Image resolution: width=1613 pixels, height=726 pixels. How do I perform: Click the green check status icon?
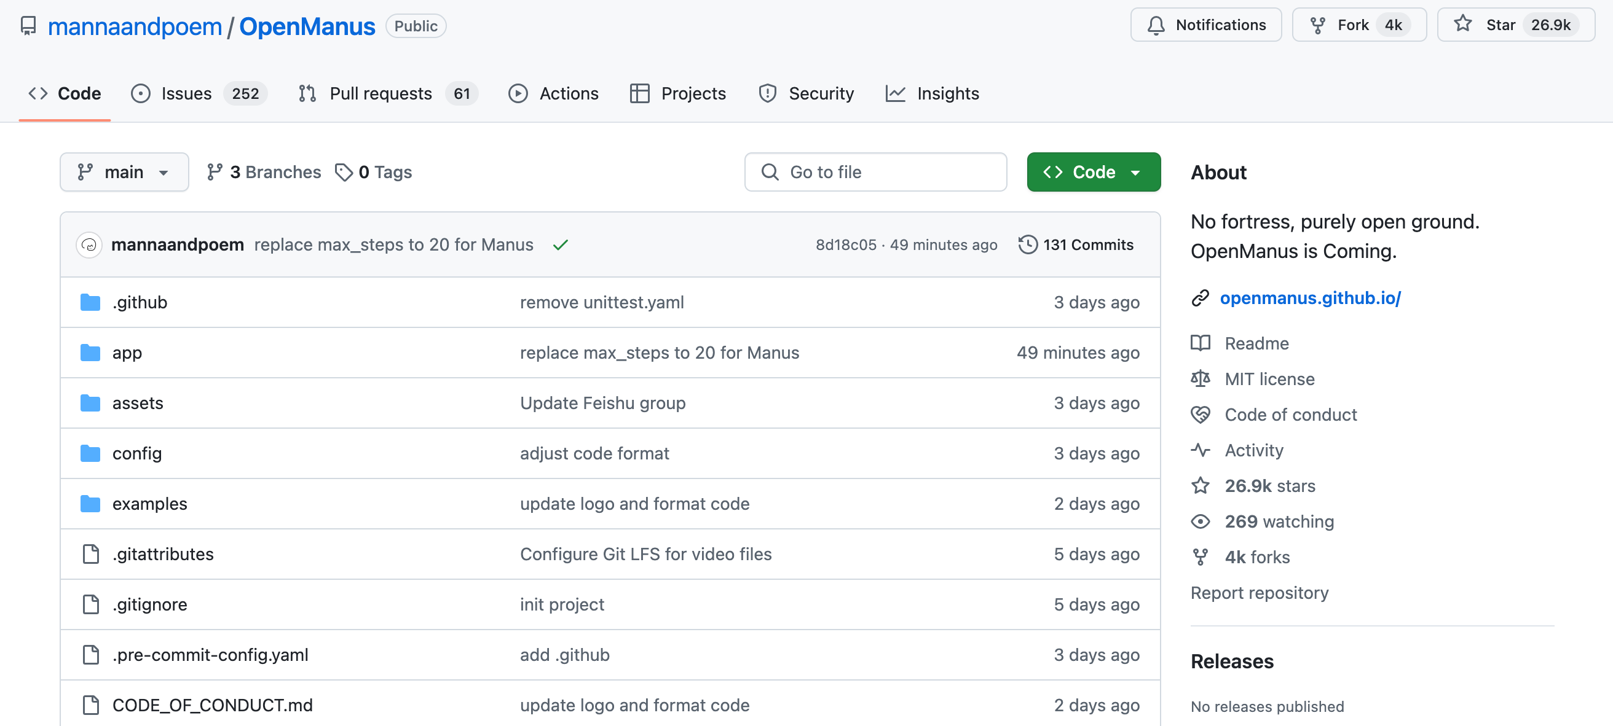[561, 244]
